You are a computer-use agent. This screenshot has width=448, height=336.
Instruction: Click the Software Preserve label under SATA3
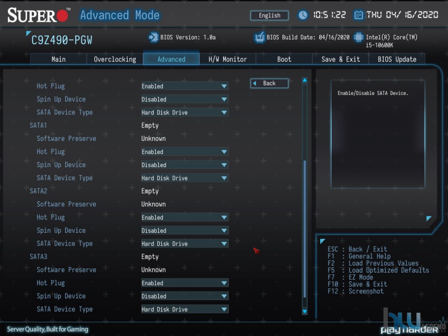click(66, 270)
